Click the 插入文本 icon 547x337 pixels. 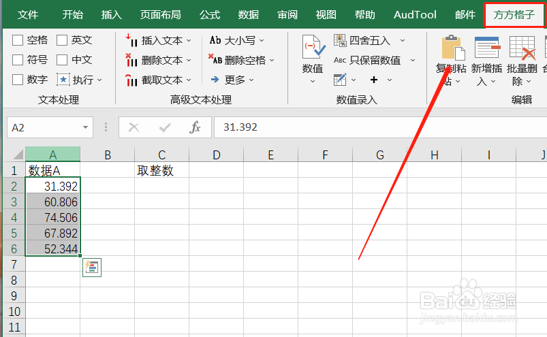131,40
